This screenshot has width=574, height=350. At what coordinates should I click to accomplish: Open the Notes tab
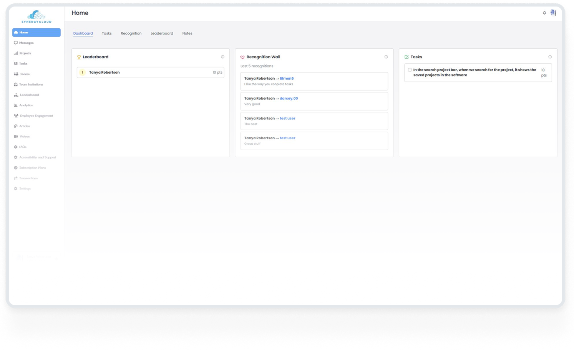187,33
